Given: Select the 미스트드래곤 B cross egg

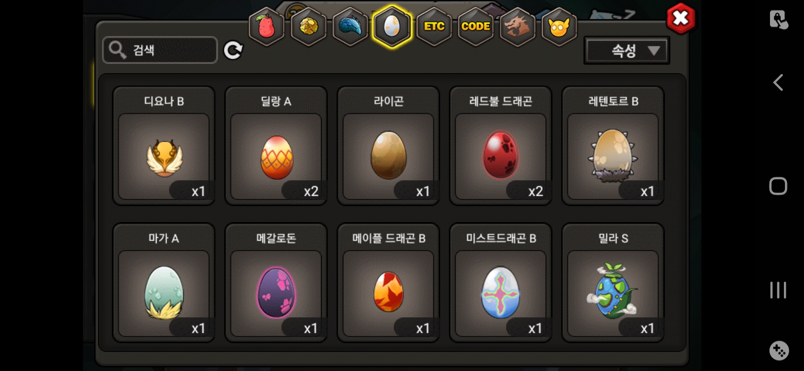Looking at the screenshot, I should click(501, 282).
